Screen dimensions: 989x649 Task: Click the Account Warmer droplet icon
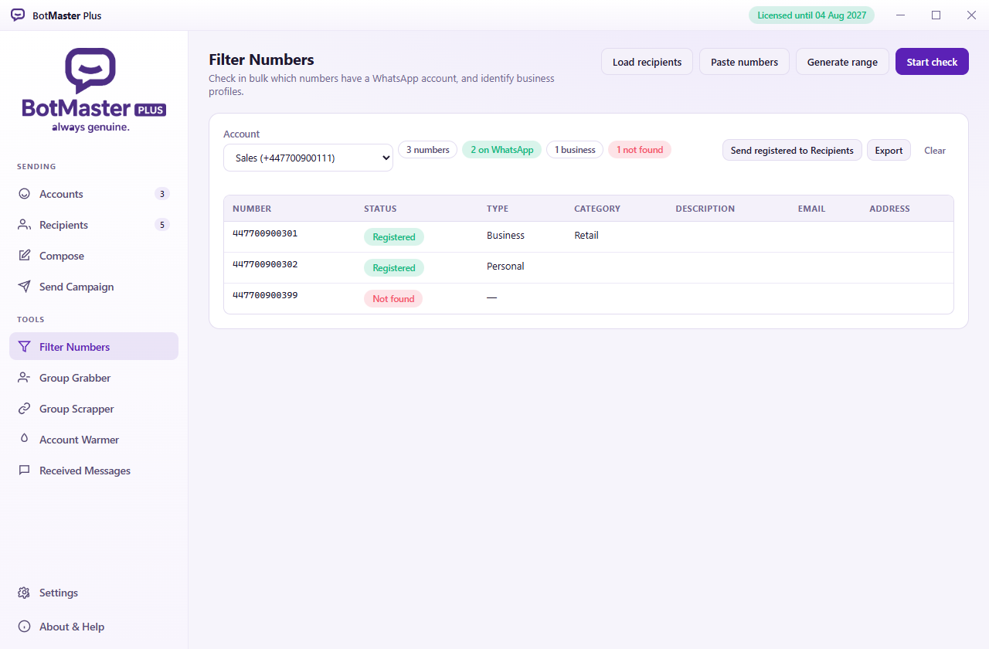click(x=25, y=440)
